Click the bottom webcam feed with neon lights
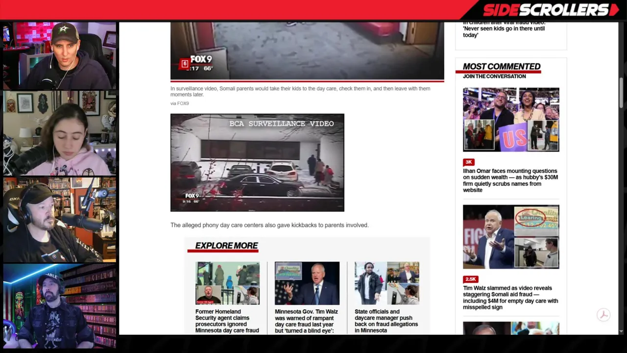The width and height of the screenshot is (627, 353). click(60, 306)
